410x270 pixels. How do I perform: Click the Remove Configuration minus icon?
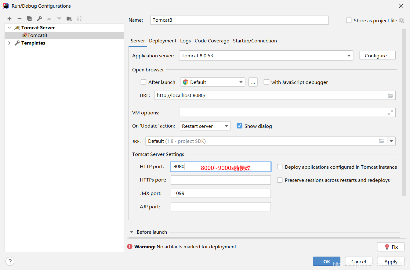tap(19, 19)
